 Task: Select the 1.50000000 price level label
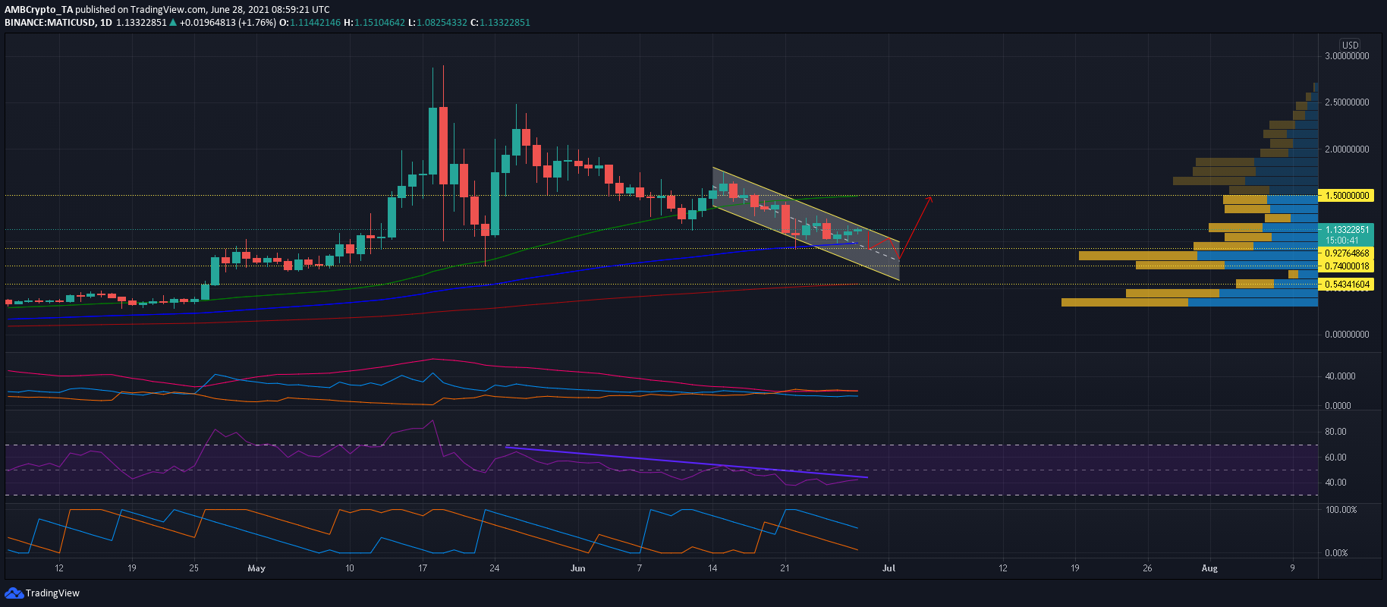pos(1347,195)
